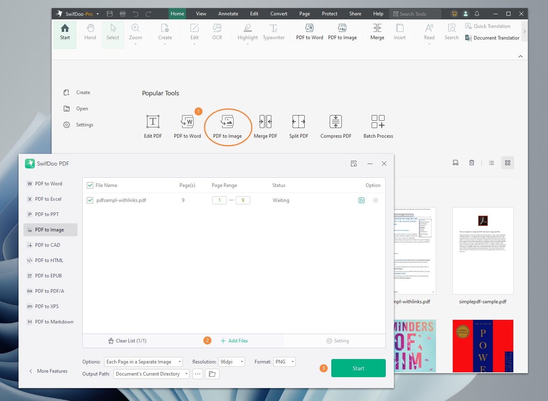Open the Output Path dropdown
This screenshot has height=401, width=548.
coord(152,374)
